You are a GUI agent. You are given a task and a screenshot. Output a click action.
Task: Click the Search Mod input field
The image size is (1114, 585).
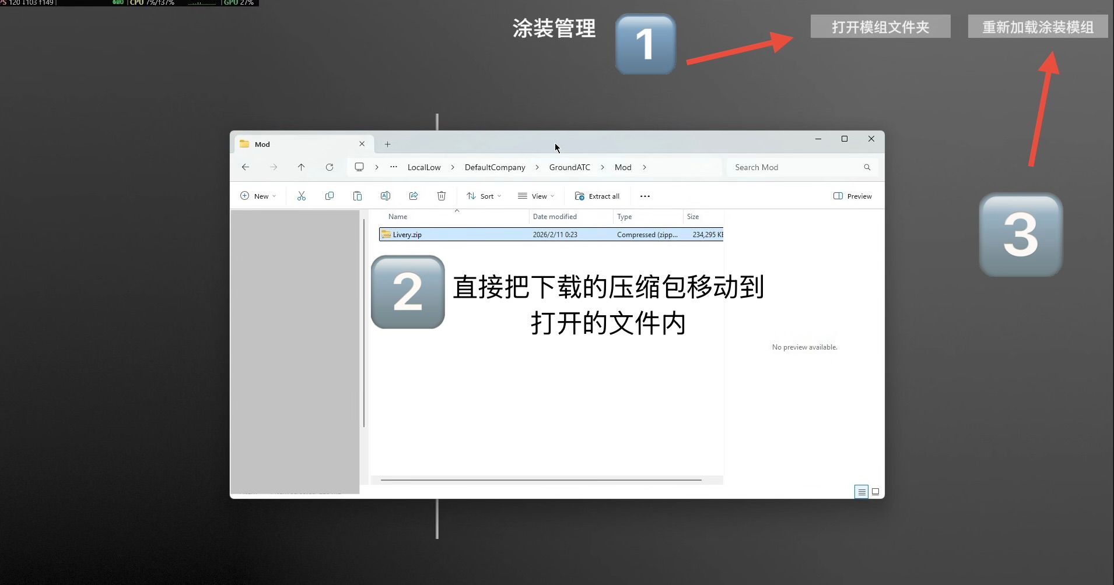tap(796, 167)
